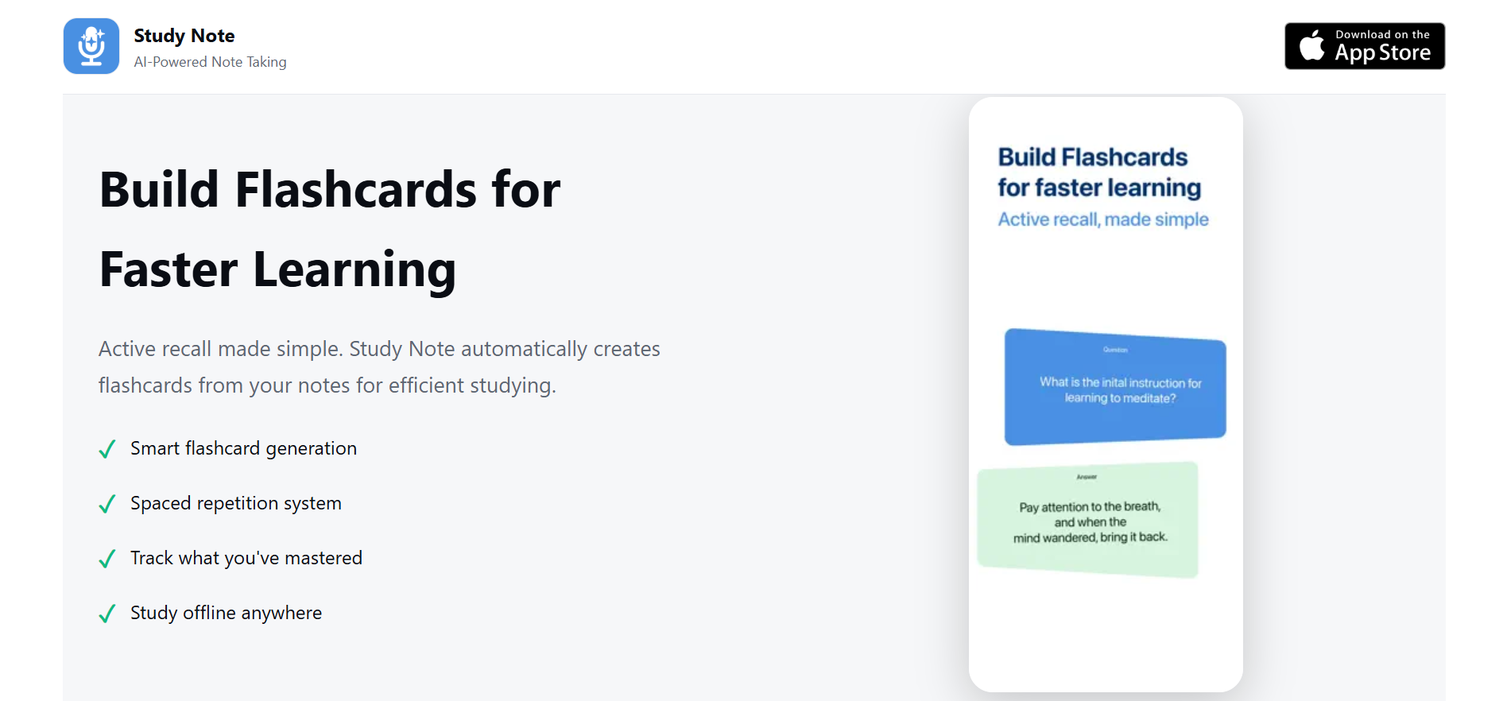The image size is (1507, 701).
Task: Click the checkmark beside Smart flashcard generation
Action: pyautogui.click(x=107, y=449)
